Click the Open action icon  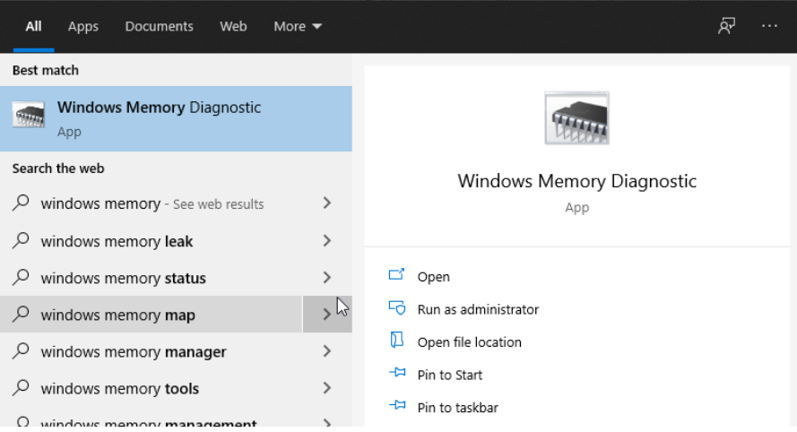tap(397, 275)
